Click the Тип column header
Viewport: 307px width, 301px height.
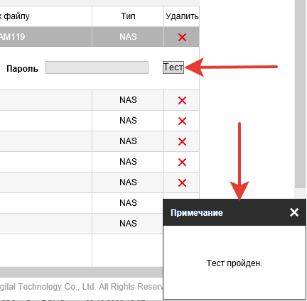[x=128, y=16]
